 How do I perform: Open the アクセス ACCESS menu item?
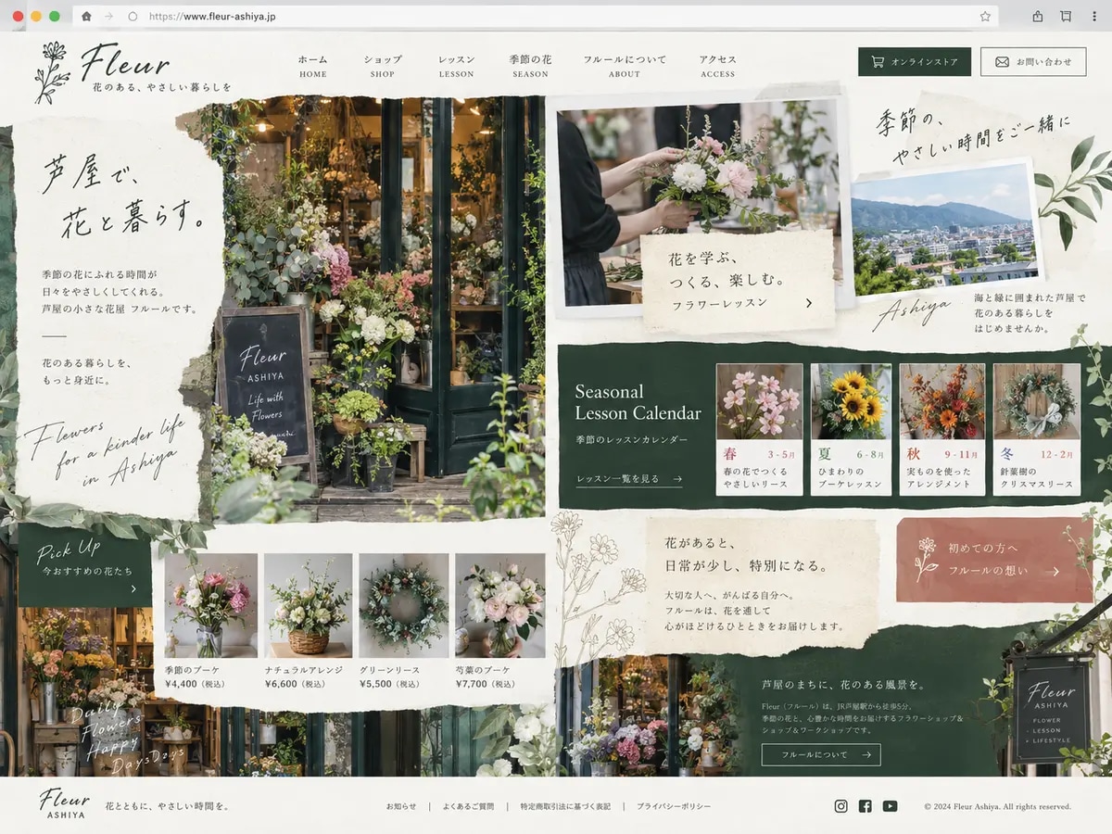point(718,66)
